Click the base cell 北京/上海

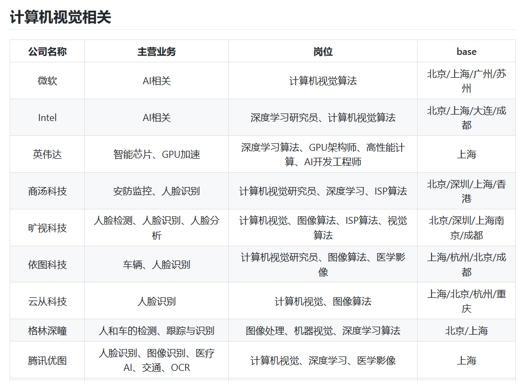tap(467, 331)
